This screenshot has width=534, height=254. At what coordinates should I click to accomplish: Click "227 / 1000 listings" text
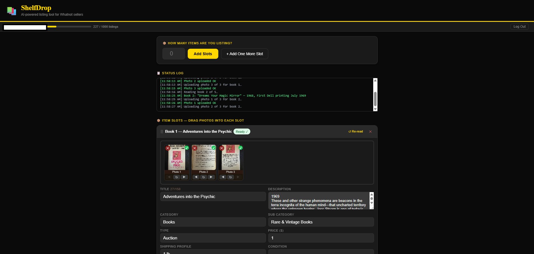click(x=106, y=27)
